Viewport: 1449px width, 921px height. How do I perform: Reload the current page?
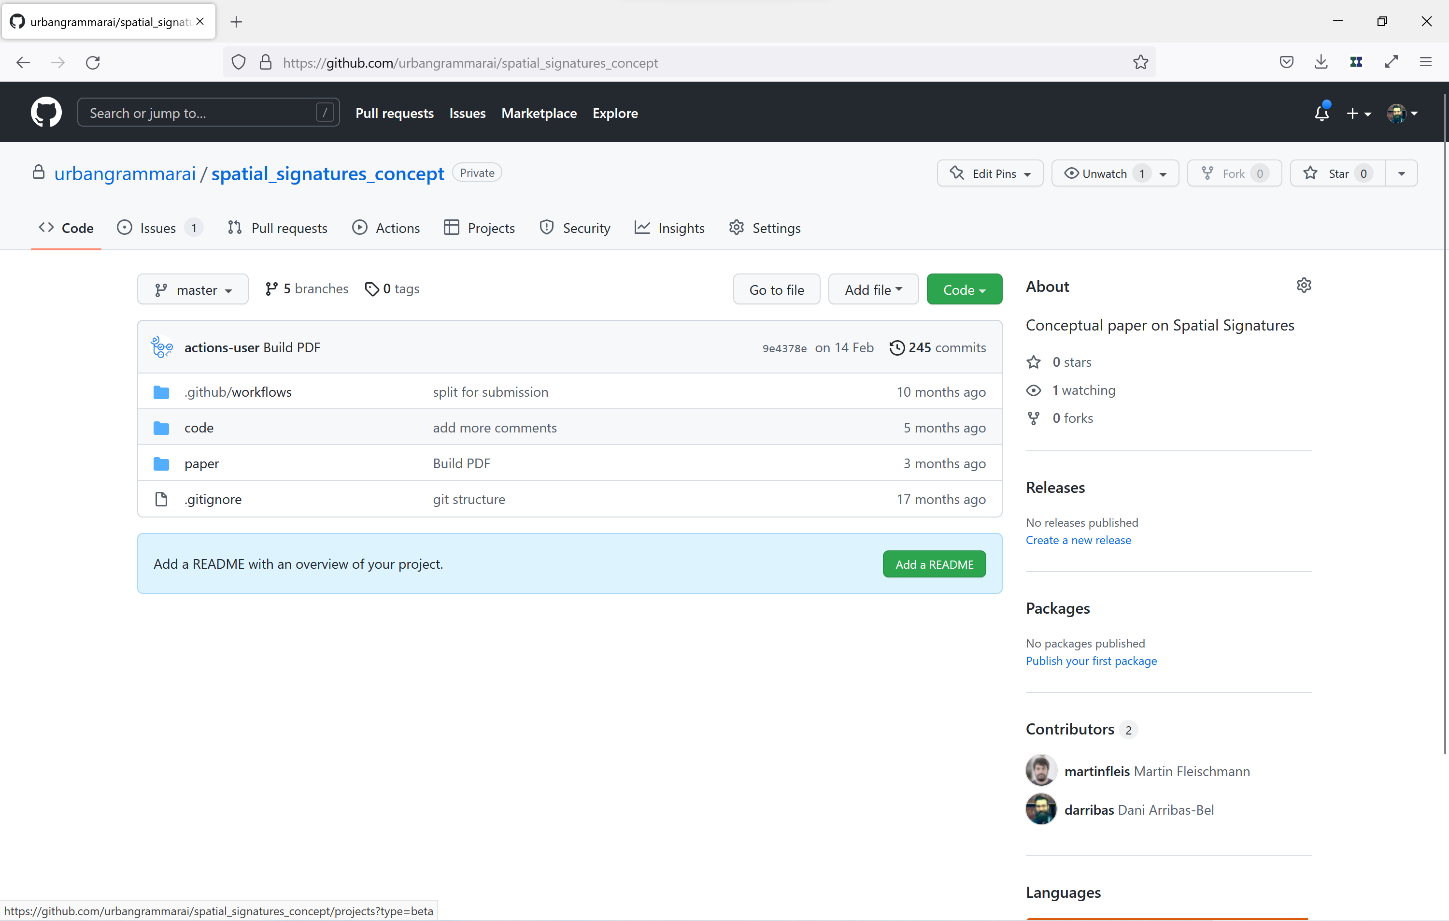click(x=93, y=62)
